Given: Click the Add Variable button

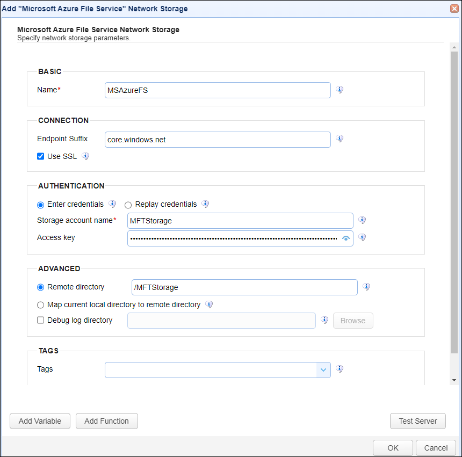Looking at the screenshot, I should [x=40, y=421].
